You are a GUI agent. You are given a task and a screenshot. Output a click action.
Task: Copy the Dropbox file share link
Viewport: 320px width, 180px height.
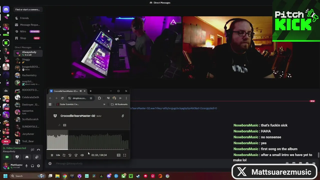click(123, 116)
